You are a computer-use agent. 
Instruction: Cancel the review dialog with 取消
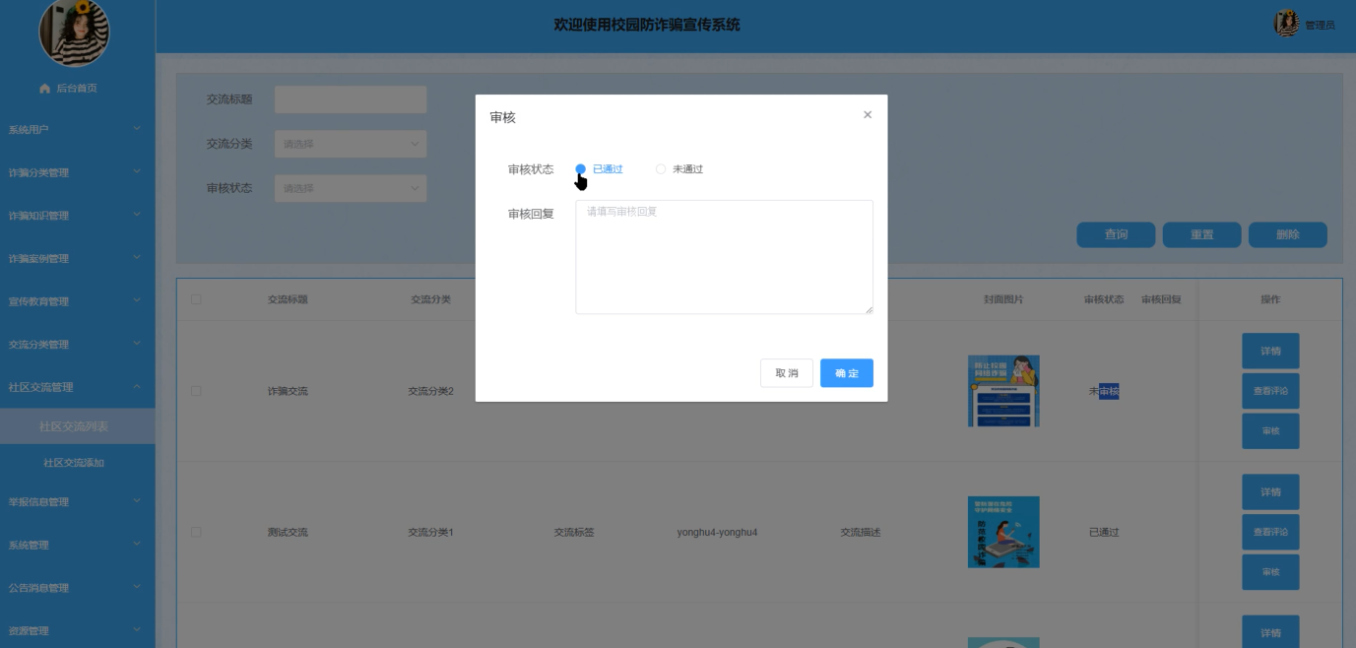(x=787, y=373)
